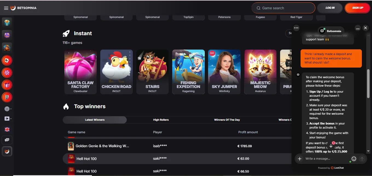The image size is (372, 176).
Task: Click the flame icon beside Top winners
Action: [66, 107]
